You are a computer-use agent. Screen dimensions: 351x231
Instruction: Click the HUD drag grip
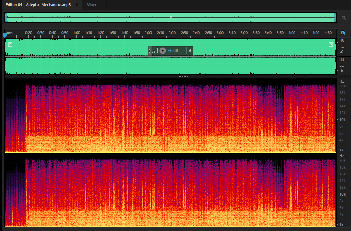[x=150, y=51]
